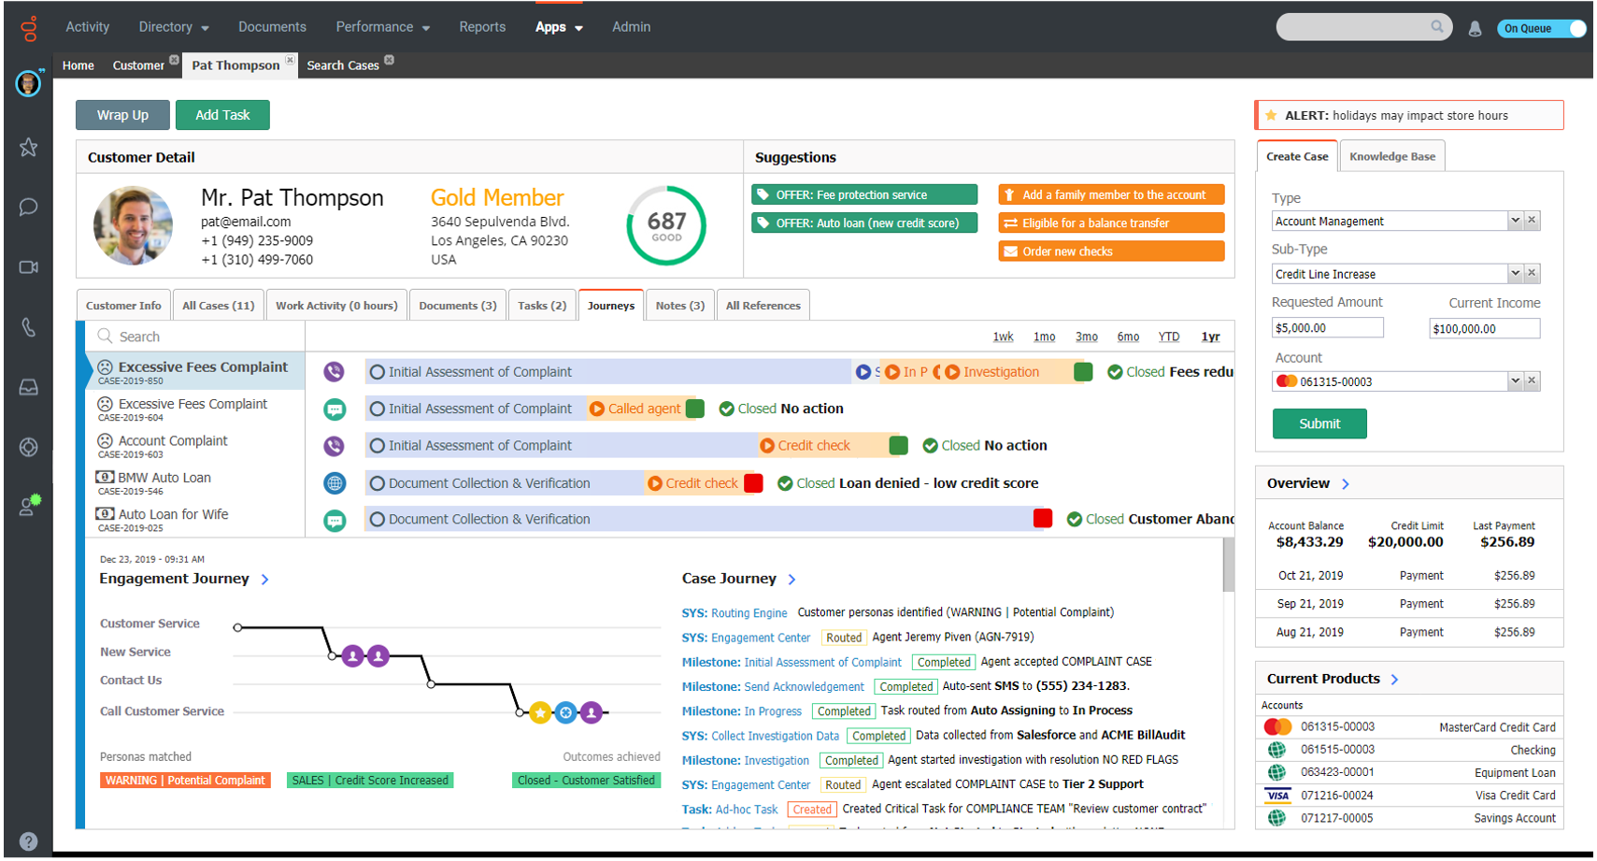Click the journeys Search field
Screen dimensions: 1597x861
pyautogui.click(x=196, y=337)
